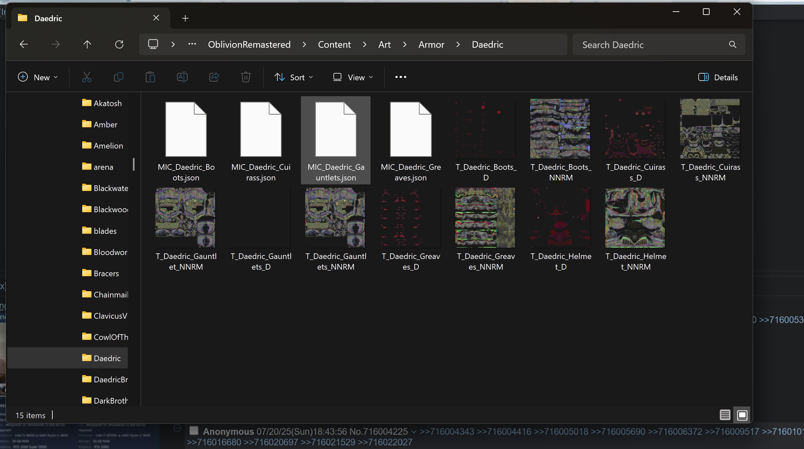Select MIC_Daedric_Greaves.json file
The image size is (804, 449).
point(411,140)
